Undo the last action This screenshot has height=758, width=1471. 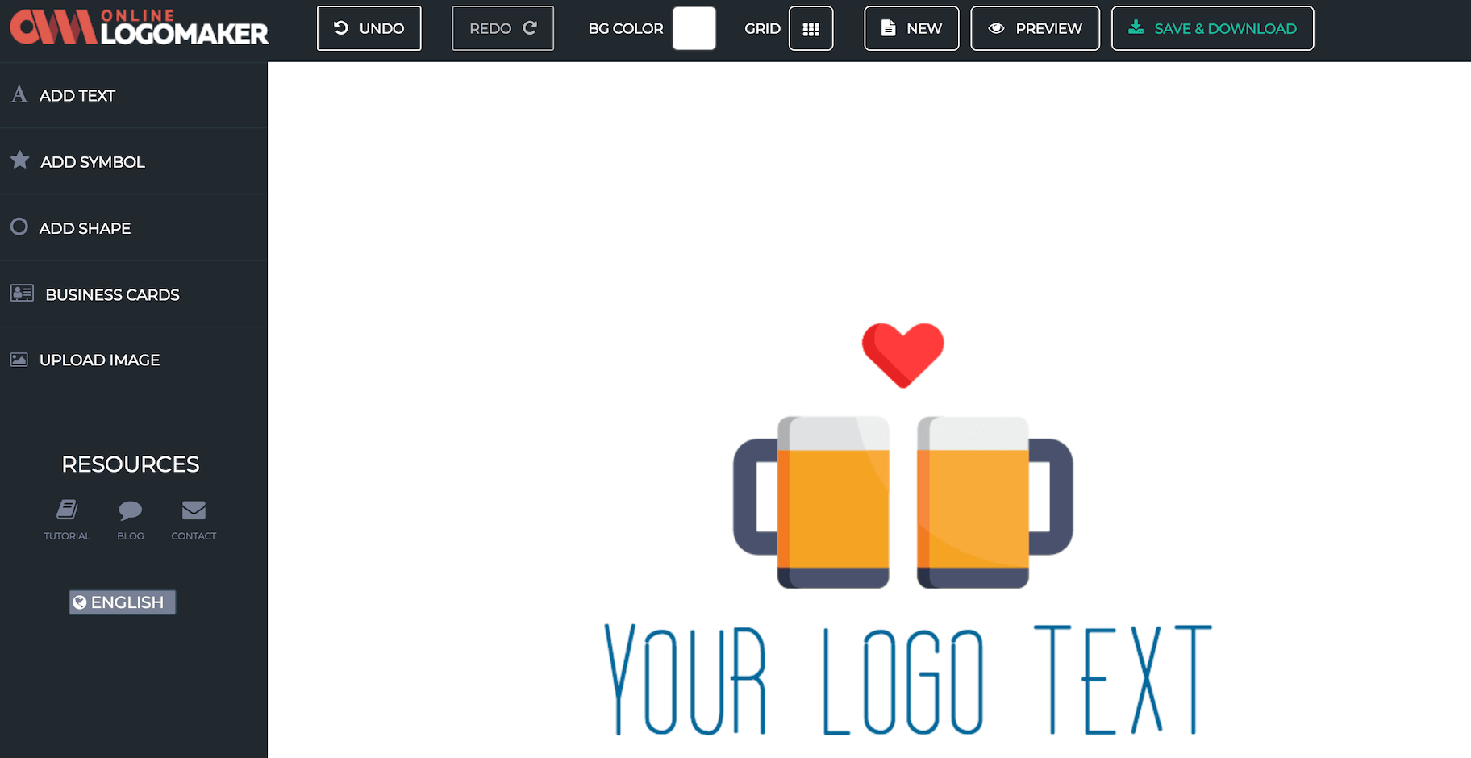369,28
